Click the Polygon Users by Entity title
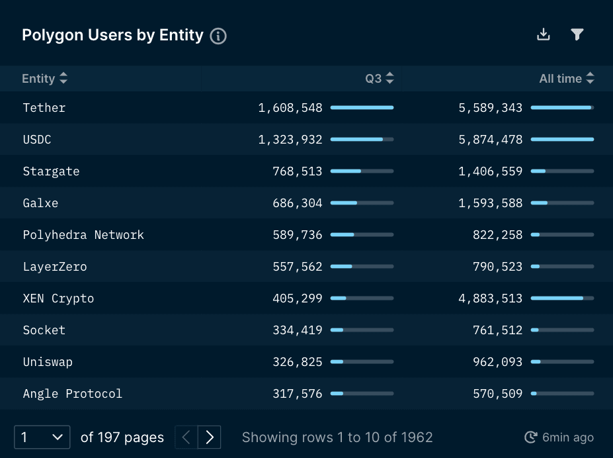This screenshot has height=458, width=613. pyautogui.click(x=111, y=35)
